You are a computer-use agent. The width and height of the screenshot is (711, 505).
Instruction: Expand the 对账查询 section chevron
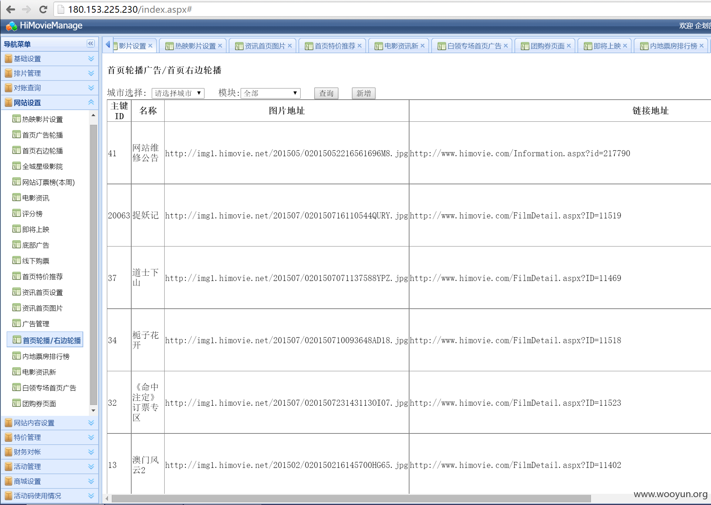(91, 88)
